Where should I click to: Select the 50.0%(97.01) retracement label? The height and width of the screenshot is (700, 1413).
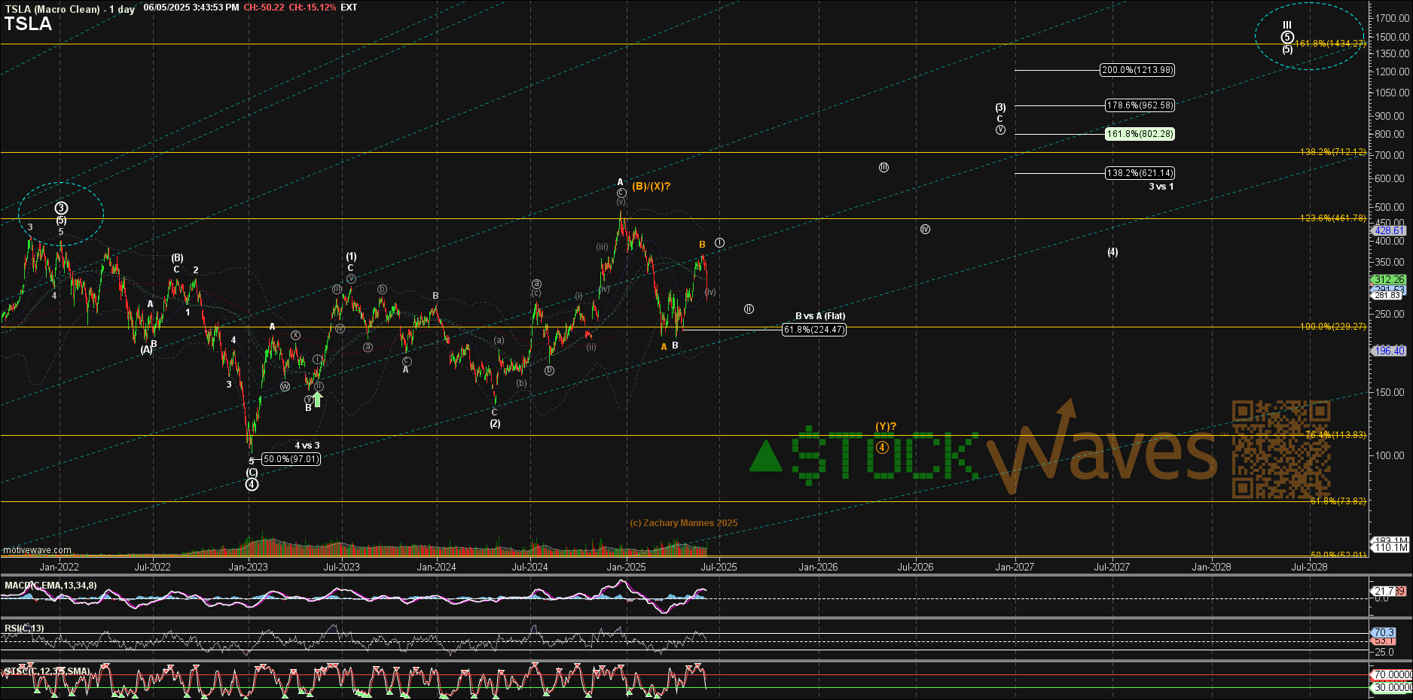click(291, 459)
